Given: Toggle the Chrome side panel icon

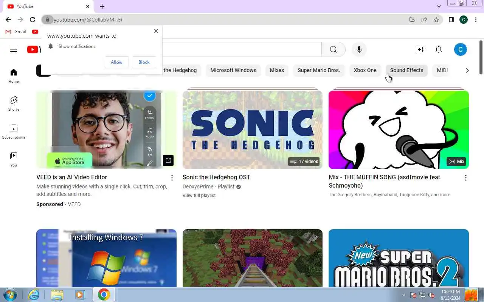Looking at the screenshot, I should click(451, 20).
